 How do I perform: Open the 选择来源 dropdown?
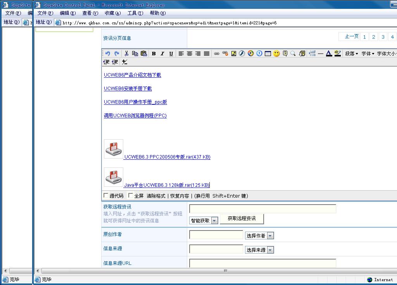tap(259, 250)
